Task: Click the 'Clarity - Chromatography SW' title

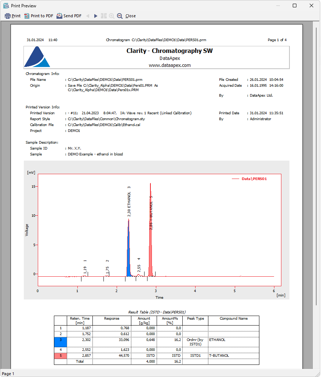Action: [x=169, y=51]
